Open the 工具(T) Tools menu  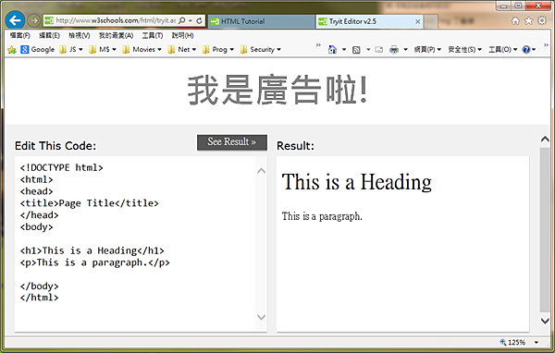153,35
